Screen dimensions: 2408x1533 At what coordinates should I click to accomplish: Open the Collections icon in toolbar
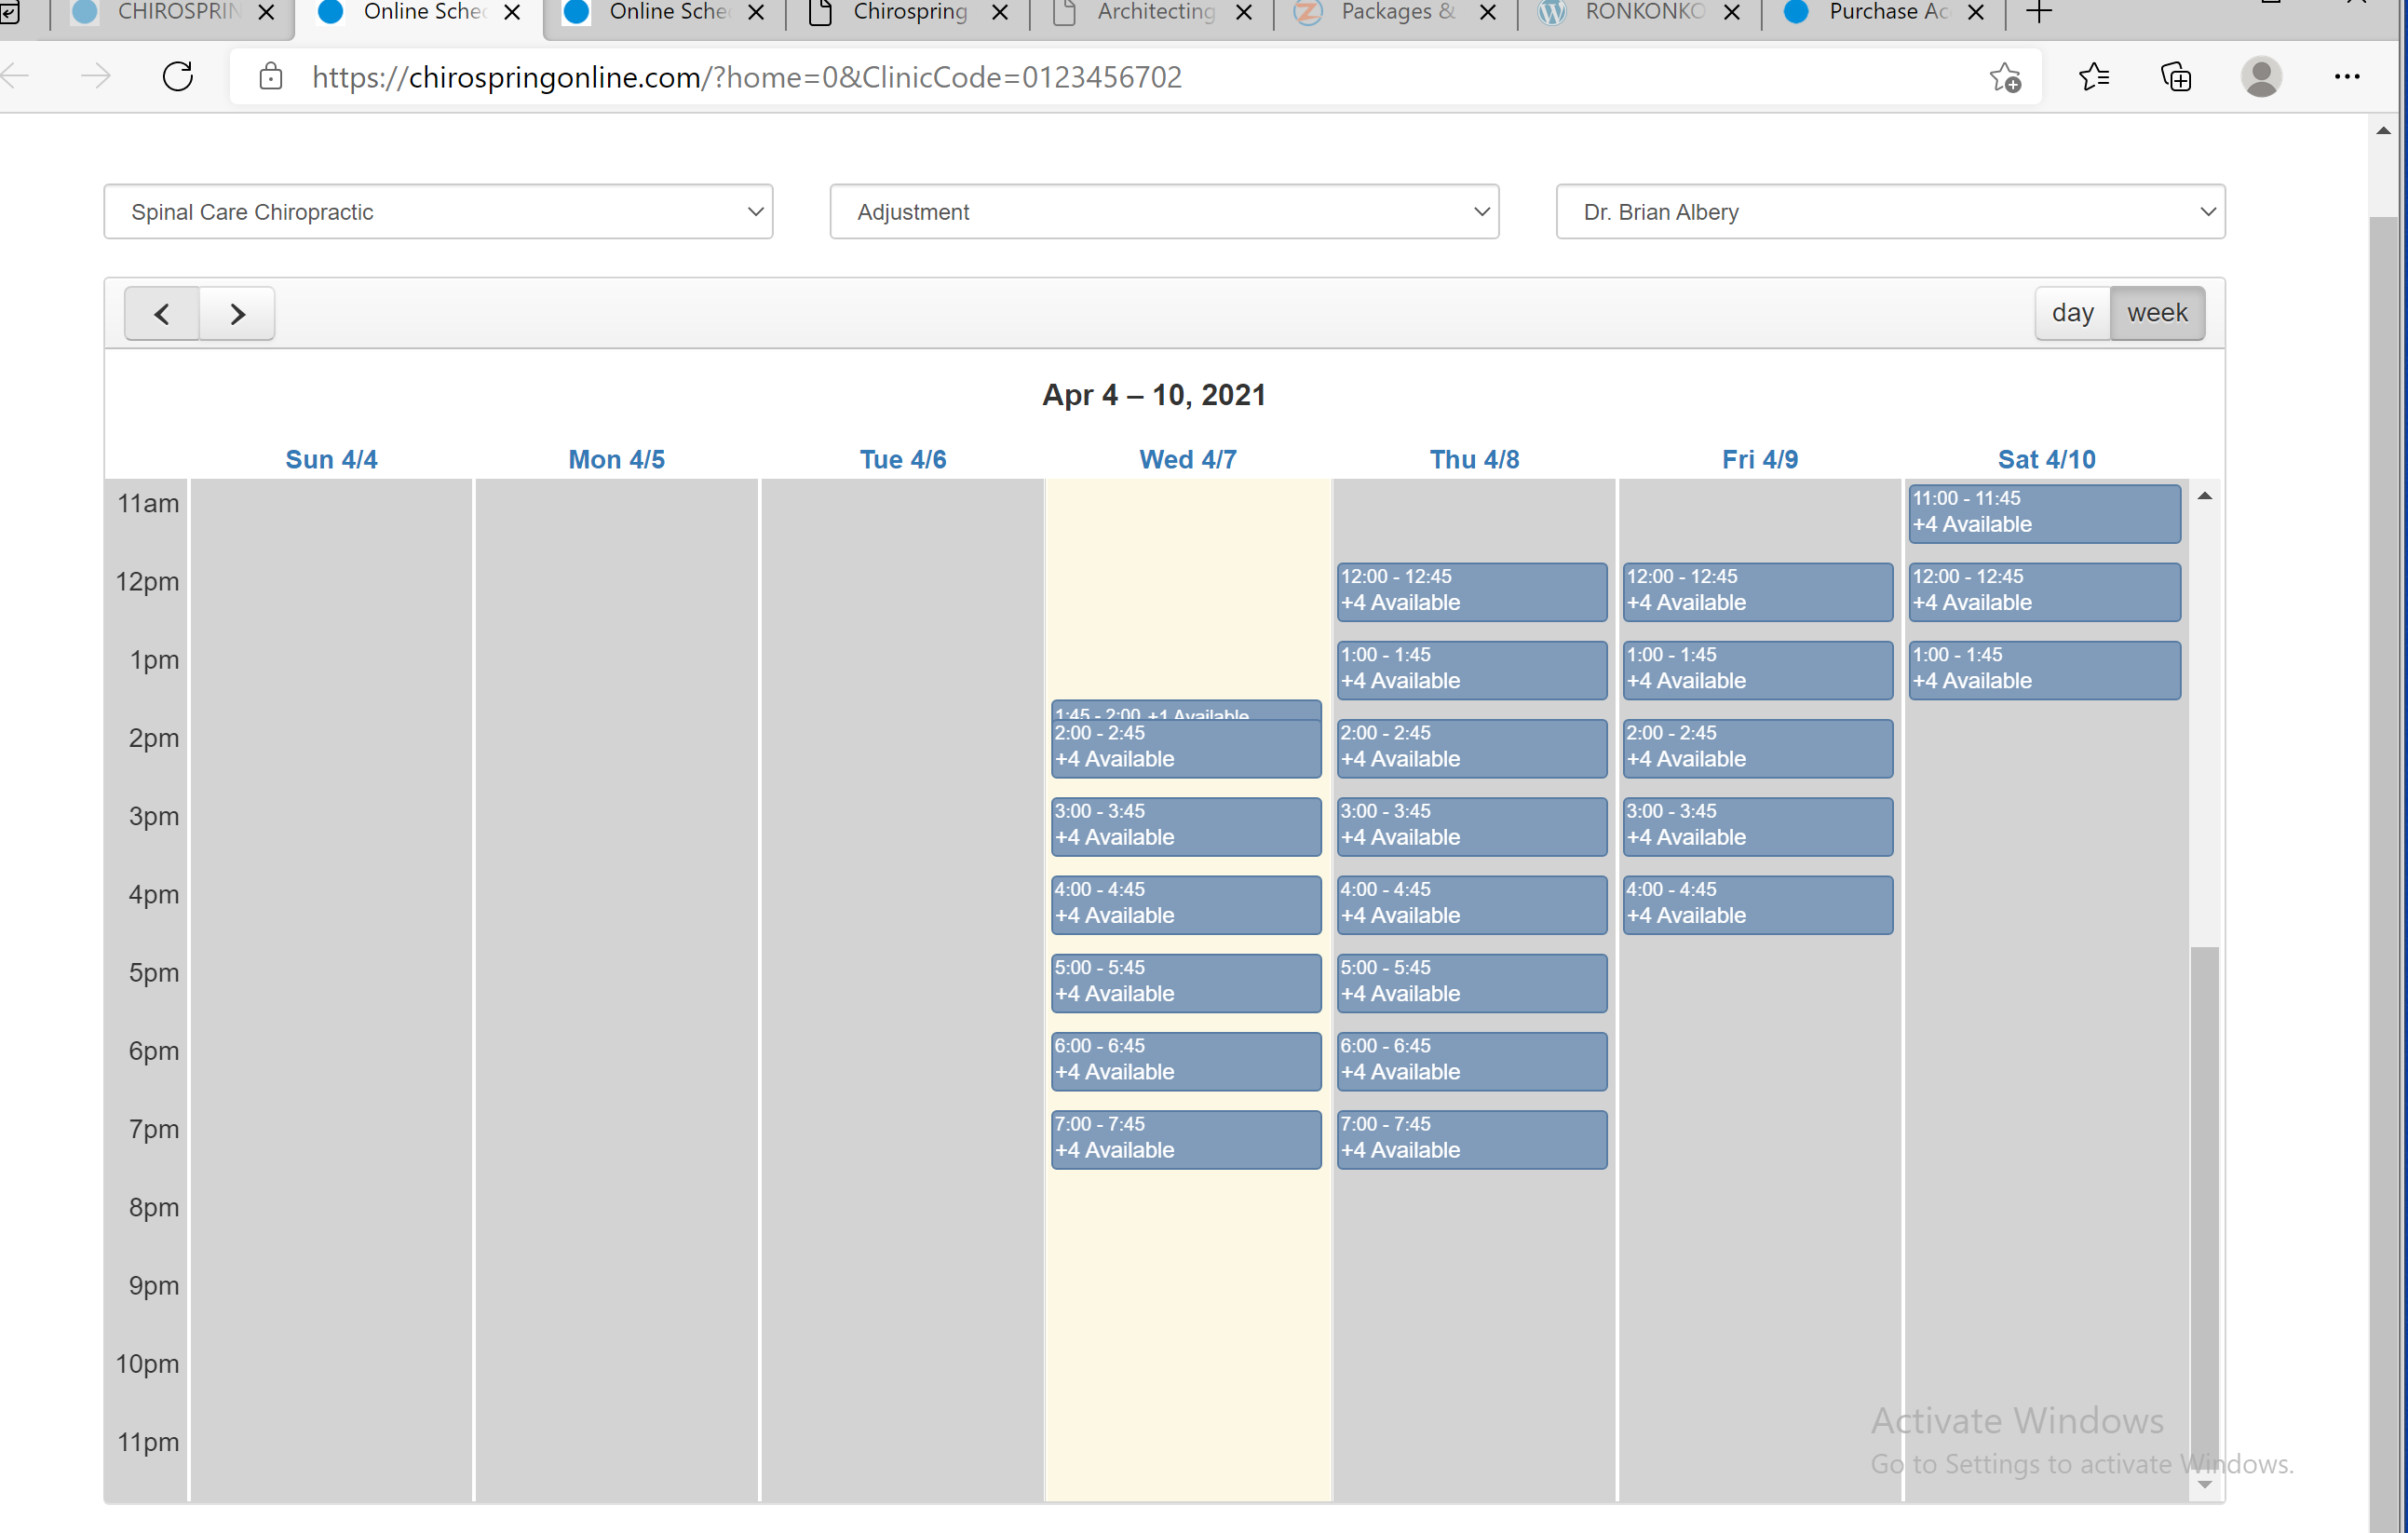pyautogui.click(x=2176, y=77)
